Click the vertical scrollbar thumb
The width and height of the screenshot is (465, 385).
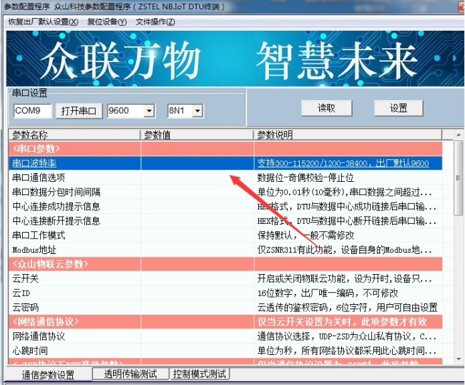[x=458, y=178]
